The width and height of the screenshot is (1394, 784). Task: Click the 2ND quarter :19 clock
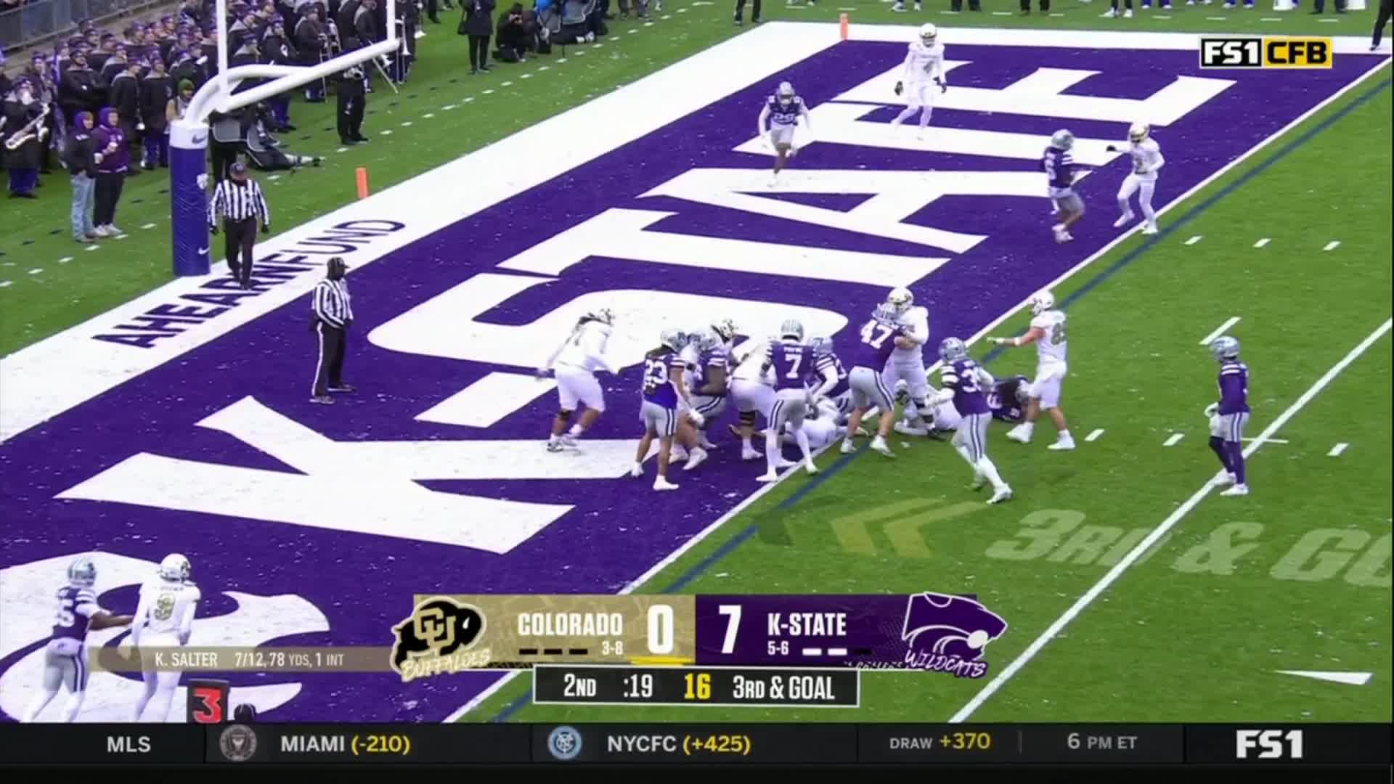tap(608, 687)
